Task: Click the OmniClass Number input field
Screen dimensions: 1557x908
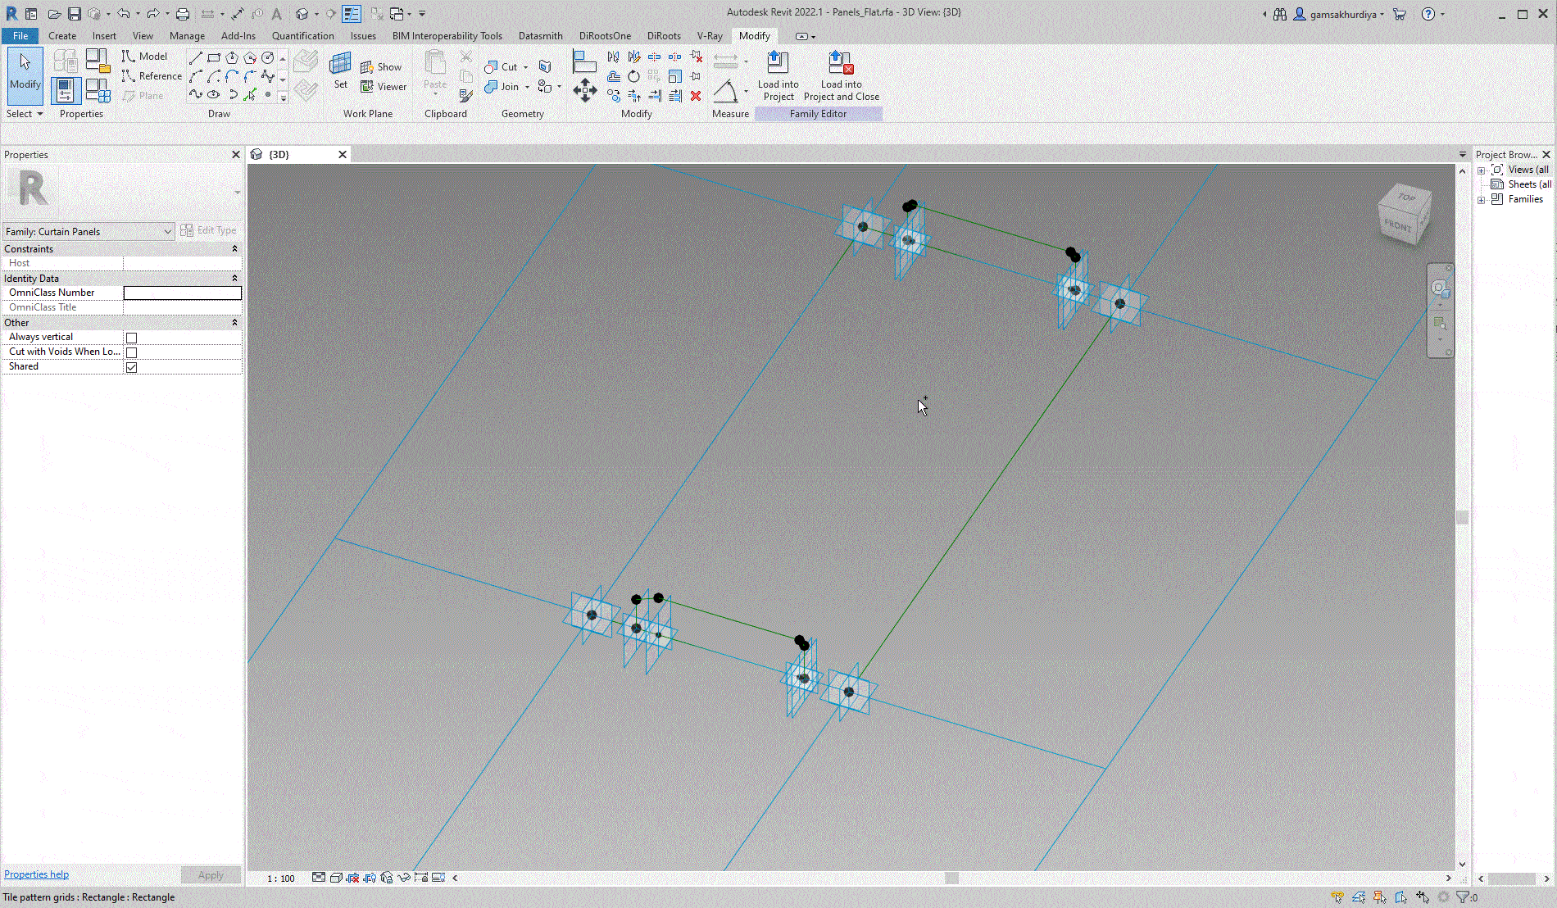Action: [182, 293]
